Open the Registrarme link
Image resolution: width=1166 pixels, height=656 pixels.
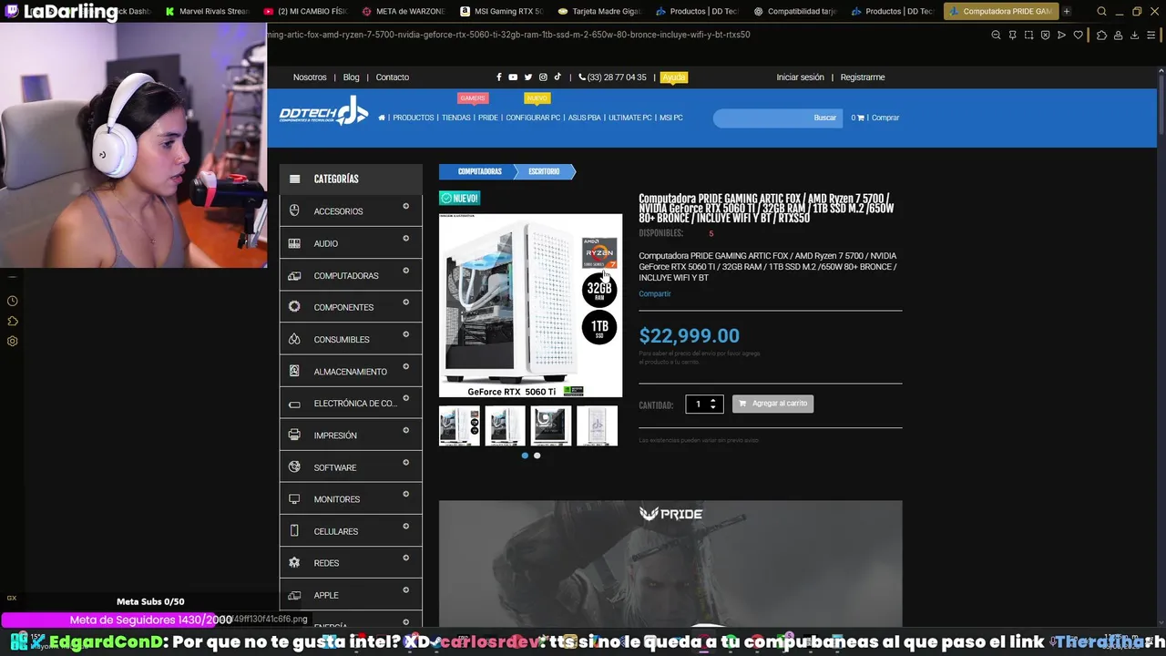(x=863, y=77)
